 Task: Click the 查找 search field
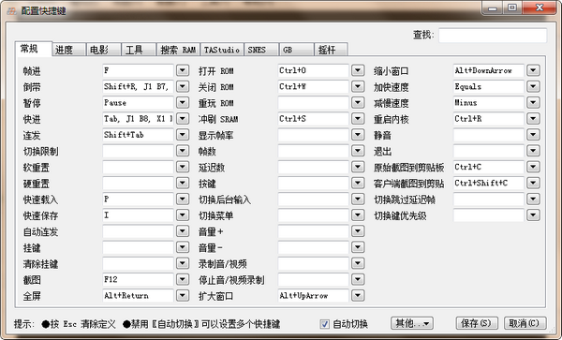pyautogui.click(x=493, y=35)
